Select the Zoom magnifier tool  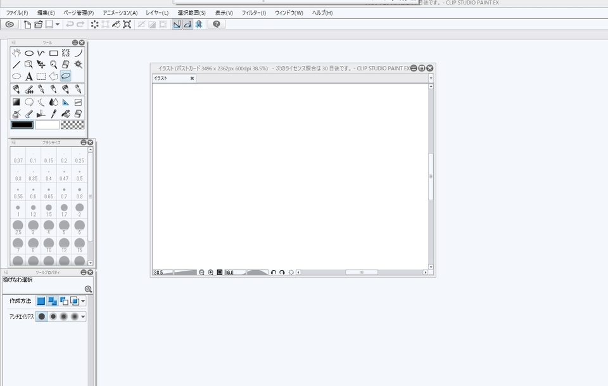pyautogui.click(x=54, y=65)
